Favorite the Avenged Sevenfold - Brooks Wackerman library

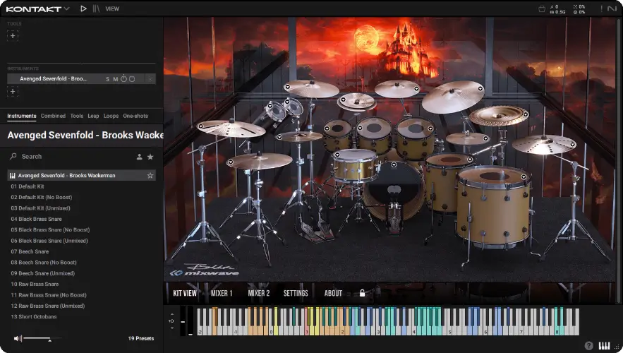coord(150,175)
